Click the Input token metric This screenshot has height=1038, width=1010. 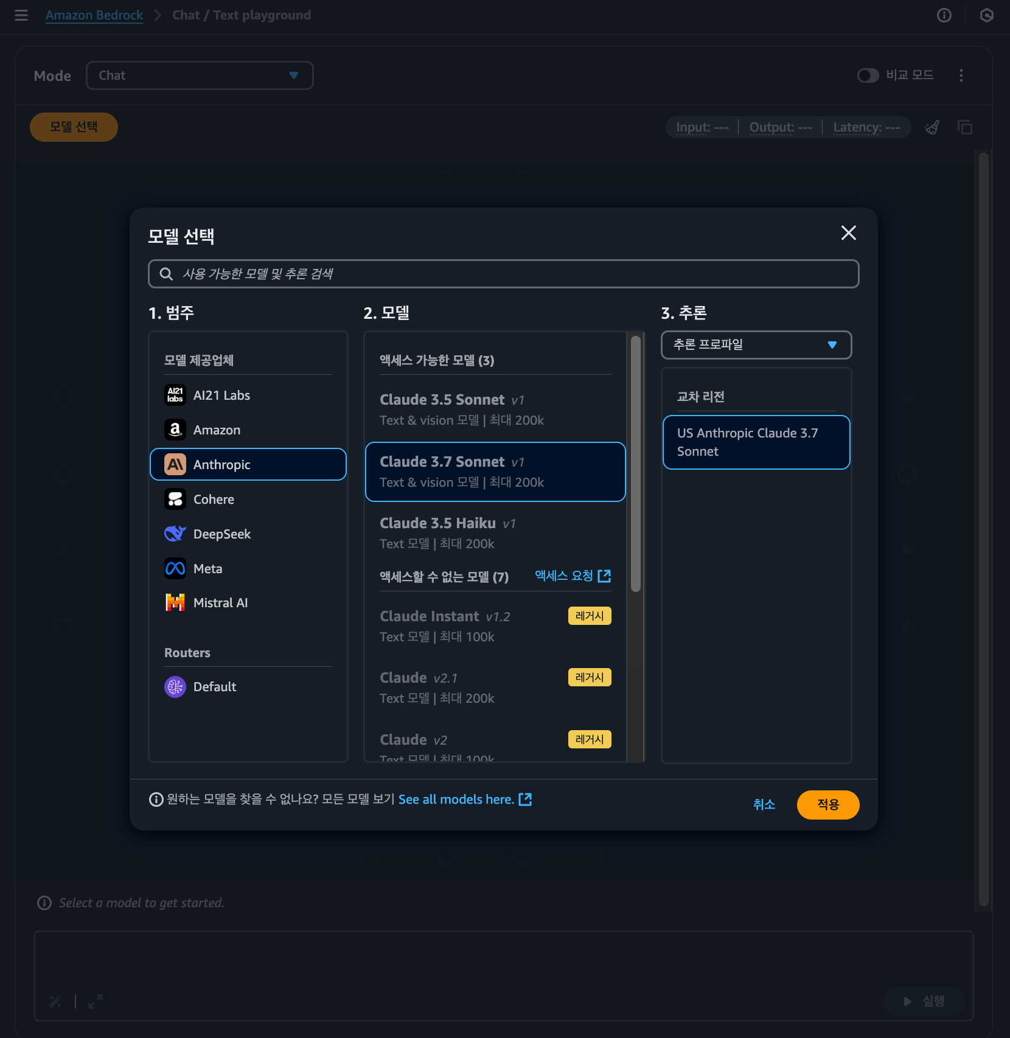pos(702,127)
